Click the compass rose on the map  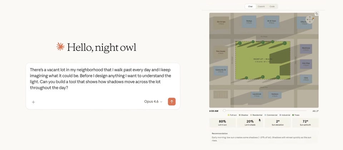(x=310, y=20)
